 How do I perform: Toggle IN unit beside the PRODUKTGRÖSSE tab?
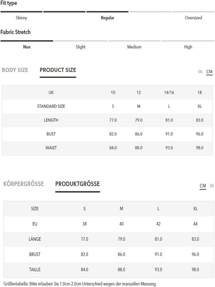[211, 186]
